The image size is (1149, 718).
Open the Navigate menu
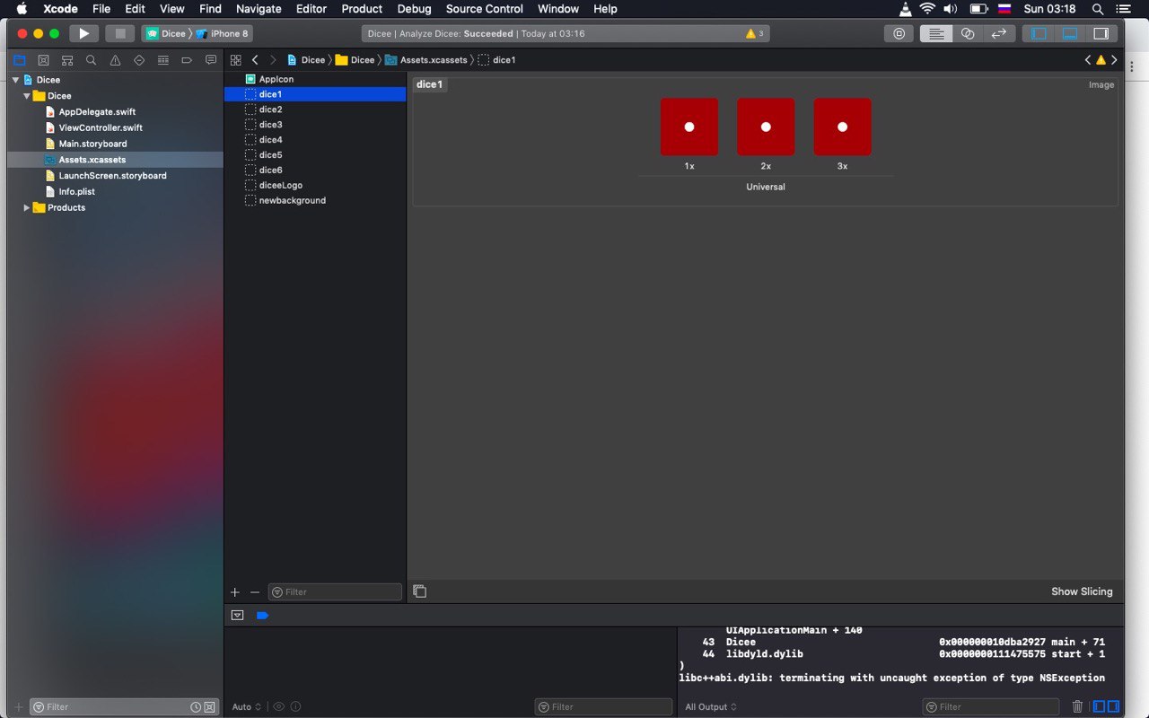259,9
